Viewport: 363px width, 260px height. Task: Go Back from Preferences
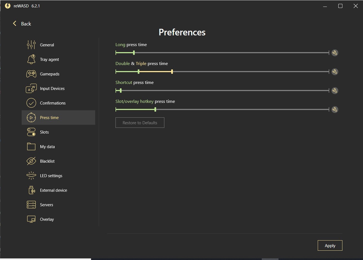tap(22, 24)
